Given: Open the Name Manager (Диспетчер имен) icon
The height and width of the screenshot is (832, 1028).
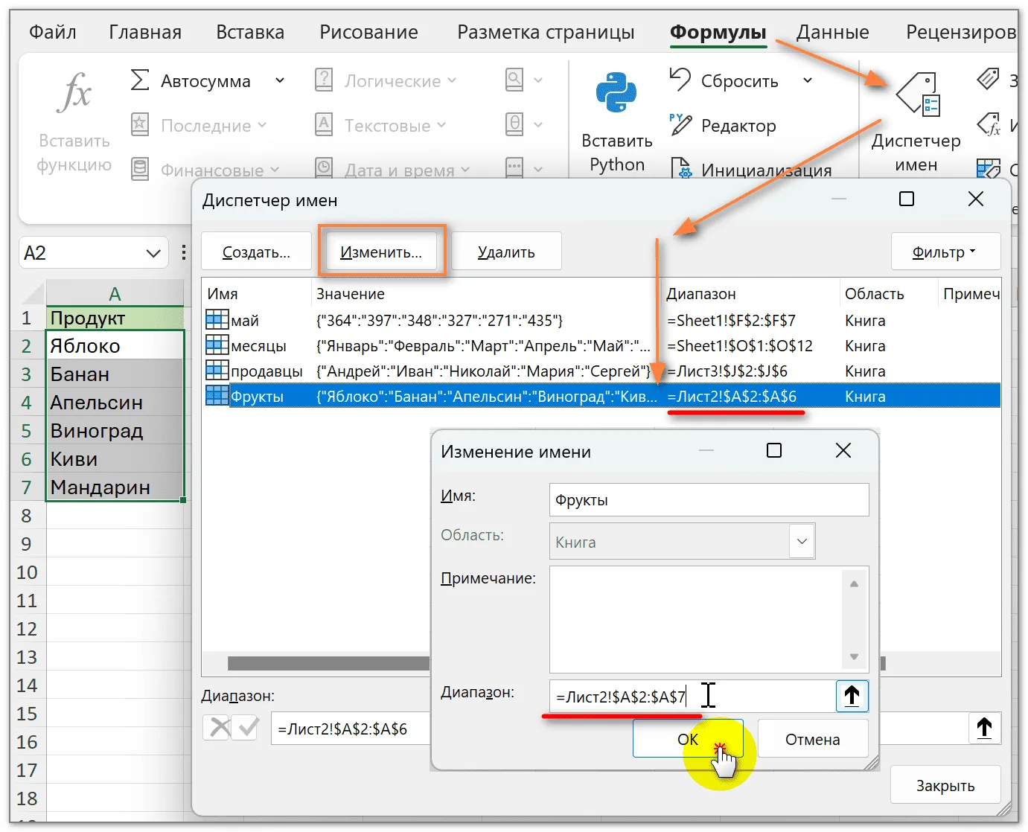Looking at the screenshot, I should click(919, 95).
